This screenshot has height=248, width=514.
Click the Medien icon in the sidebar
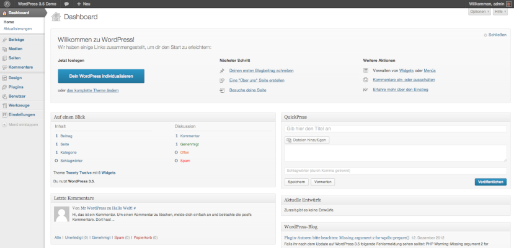(4, 49)
